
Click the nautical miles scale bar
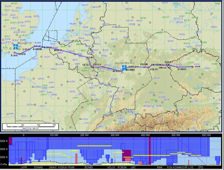coord(30,126)
